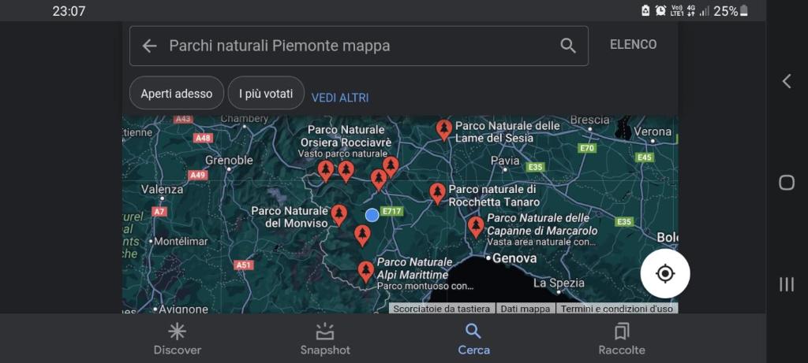The image size is (808, 363).
Task: Select the Rocchetta Tanaro park marker
Action: click(437, 192)
